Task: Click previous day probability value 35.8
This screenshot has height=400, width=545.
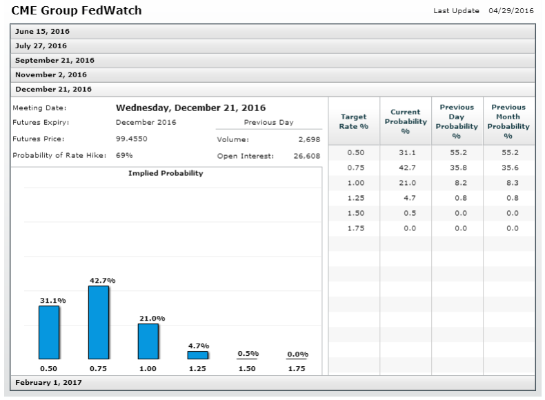Action: pyautogui.click(x=459, y=168)
